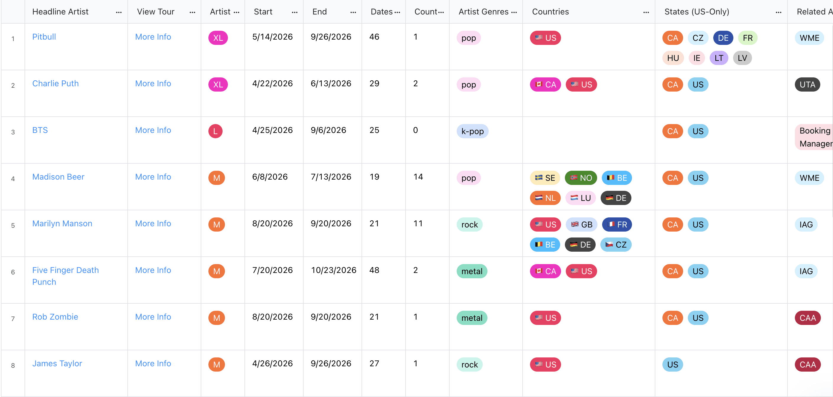Open Five Finger Death Punch link
The width and height of the screenshot is (833, 397).
tap(65, 270)
